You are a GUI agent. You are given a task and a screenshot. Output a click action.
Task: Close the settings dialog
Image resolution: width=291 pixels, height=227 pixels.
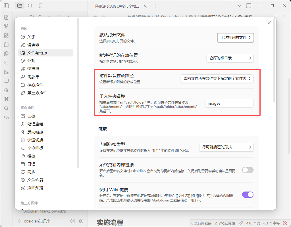pos(269,23)
